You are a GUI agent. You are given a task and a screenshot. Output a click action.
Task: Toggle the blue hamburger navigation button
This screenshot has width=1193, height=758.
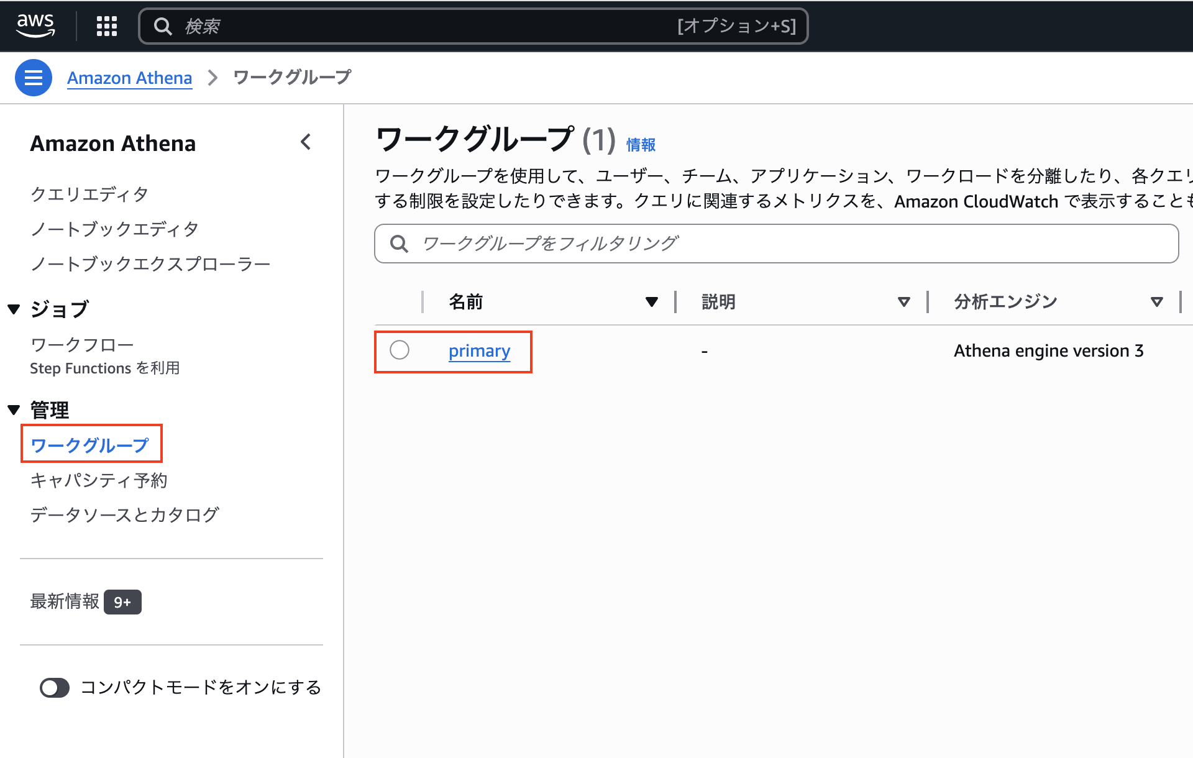(34, 78)
